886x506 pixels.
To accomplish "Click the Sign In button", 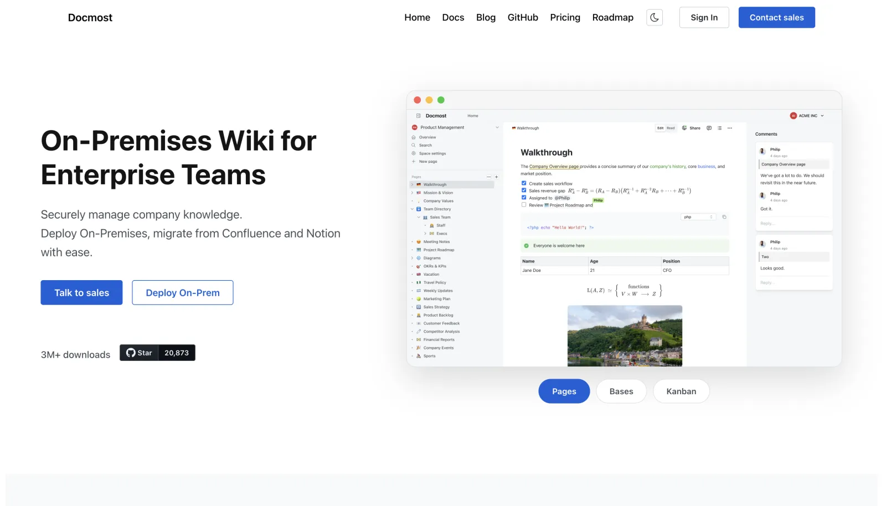I will click(704, 17).
